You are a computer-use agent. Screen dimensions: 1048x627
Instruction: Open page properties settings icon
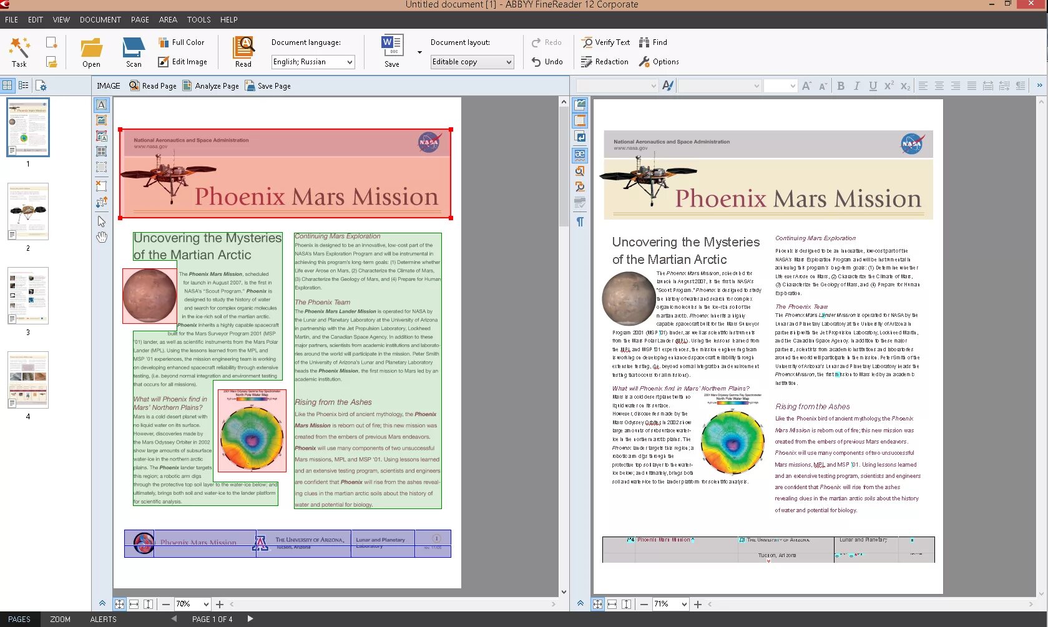click(x=41, y=85)
